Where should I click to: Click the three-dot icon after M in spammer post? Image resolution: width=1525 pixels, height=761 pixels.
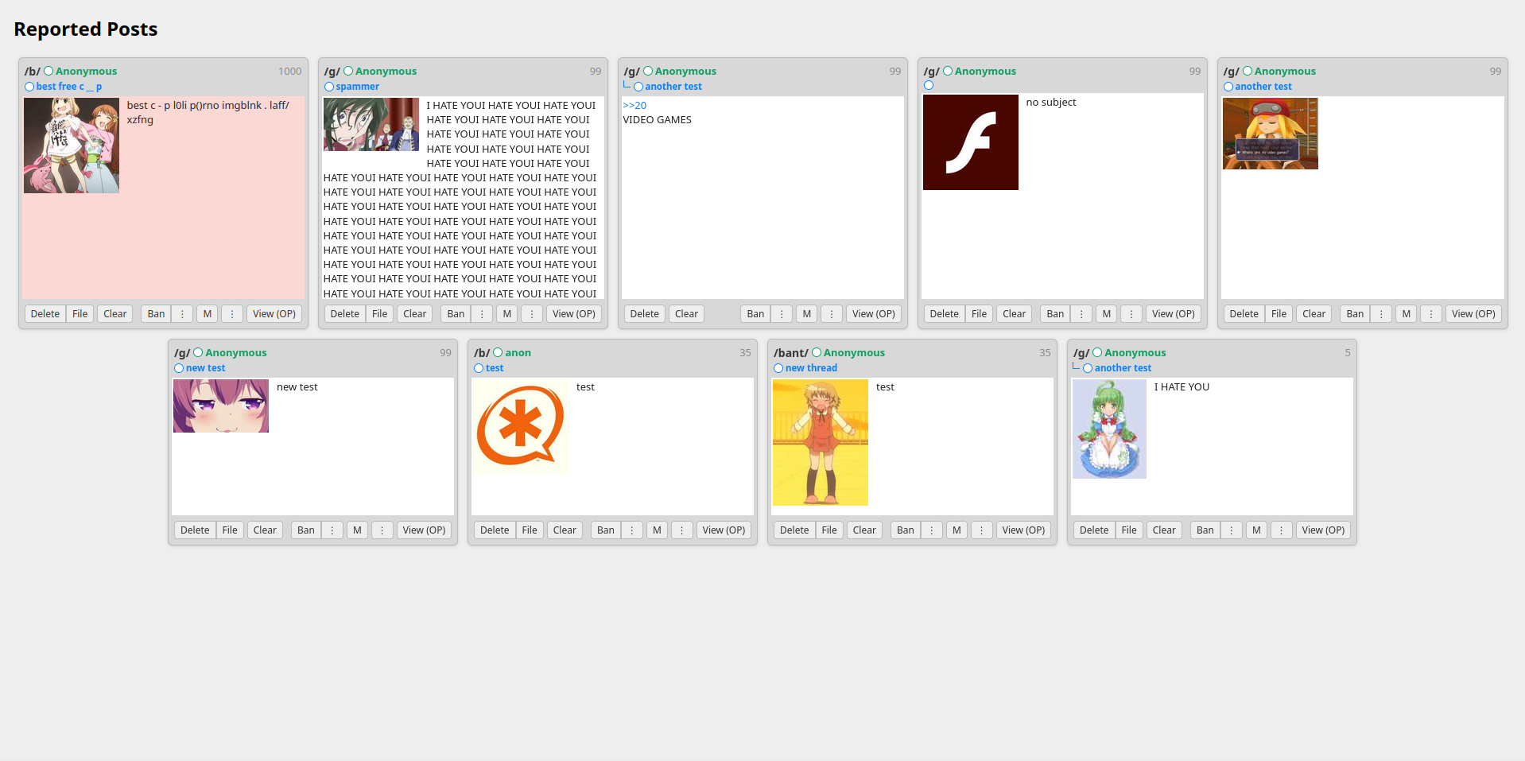pos(532,314)
